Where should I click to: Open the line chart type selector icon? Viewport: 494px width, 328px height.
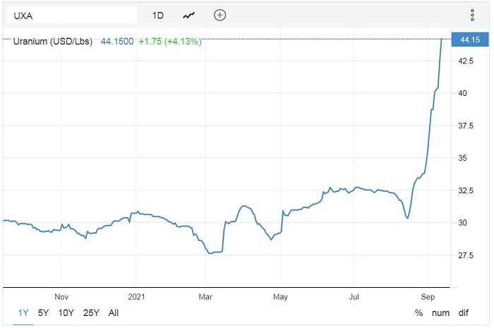189,15
